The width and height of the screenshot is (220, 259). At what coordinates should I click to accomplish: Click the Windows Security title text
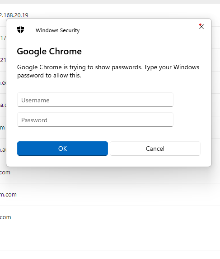point(57,30)
